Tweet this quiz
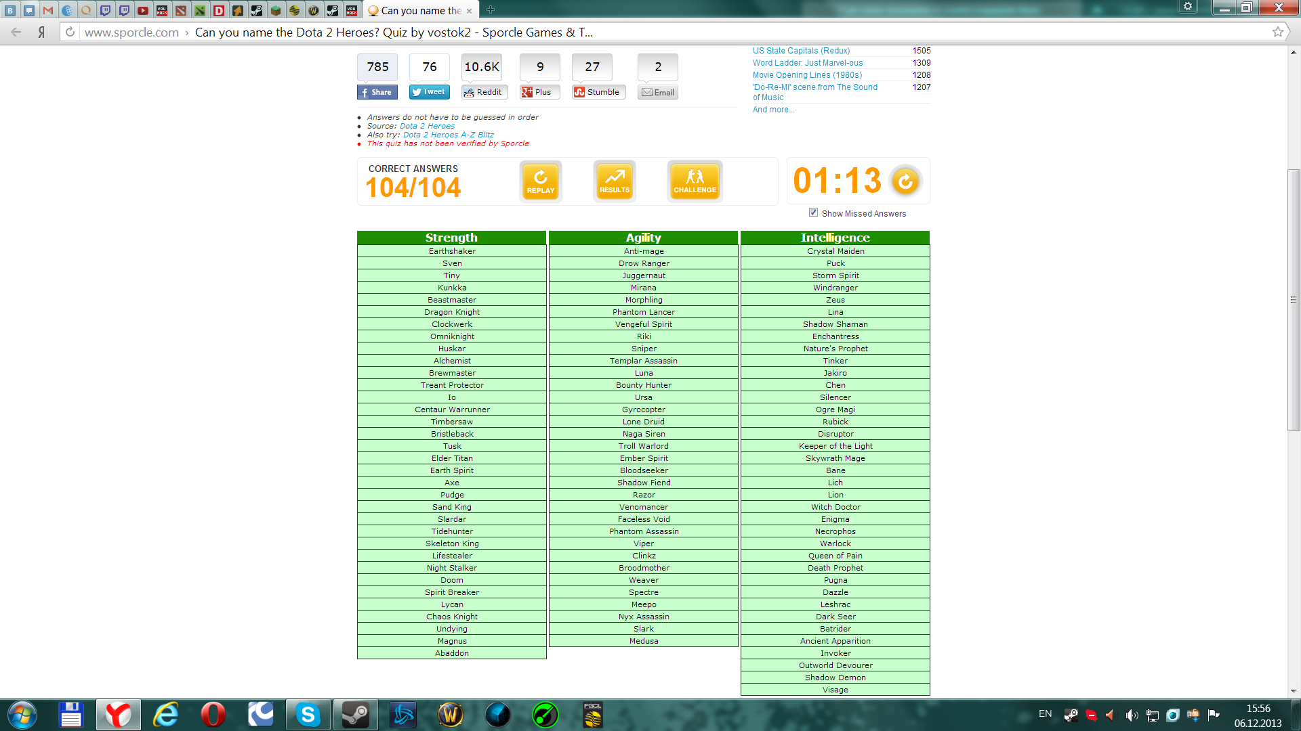1301x731 pixels. 429,92
